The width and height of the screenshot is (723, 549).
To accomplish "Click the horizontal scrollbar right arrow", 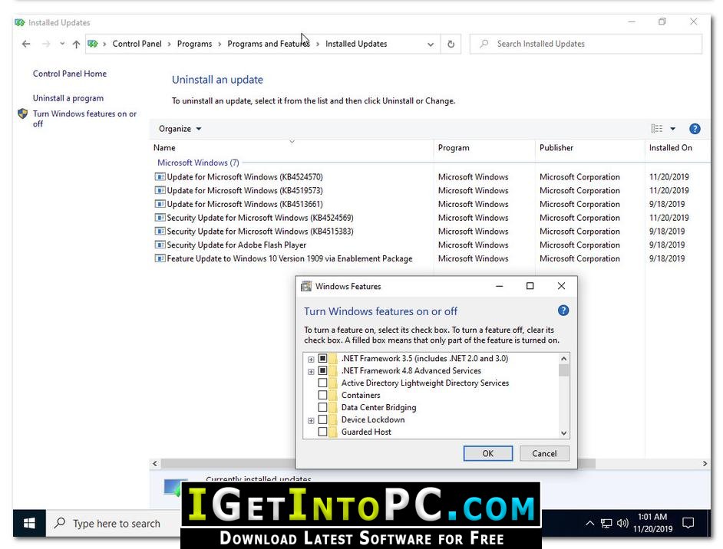I will pyautogui.click(x=705, y=464).
